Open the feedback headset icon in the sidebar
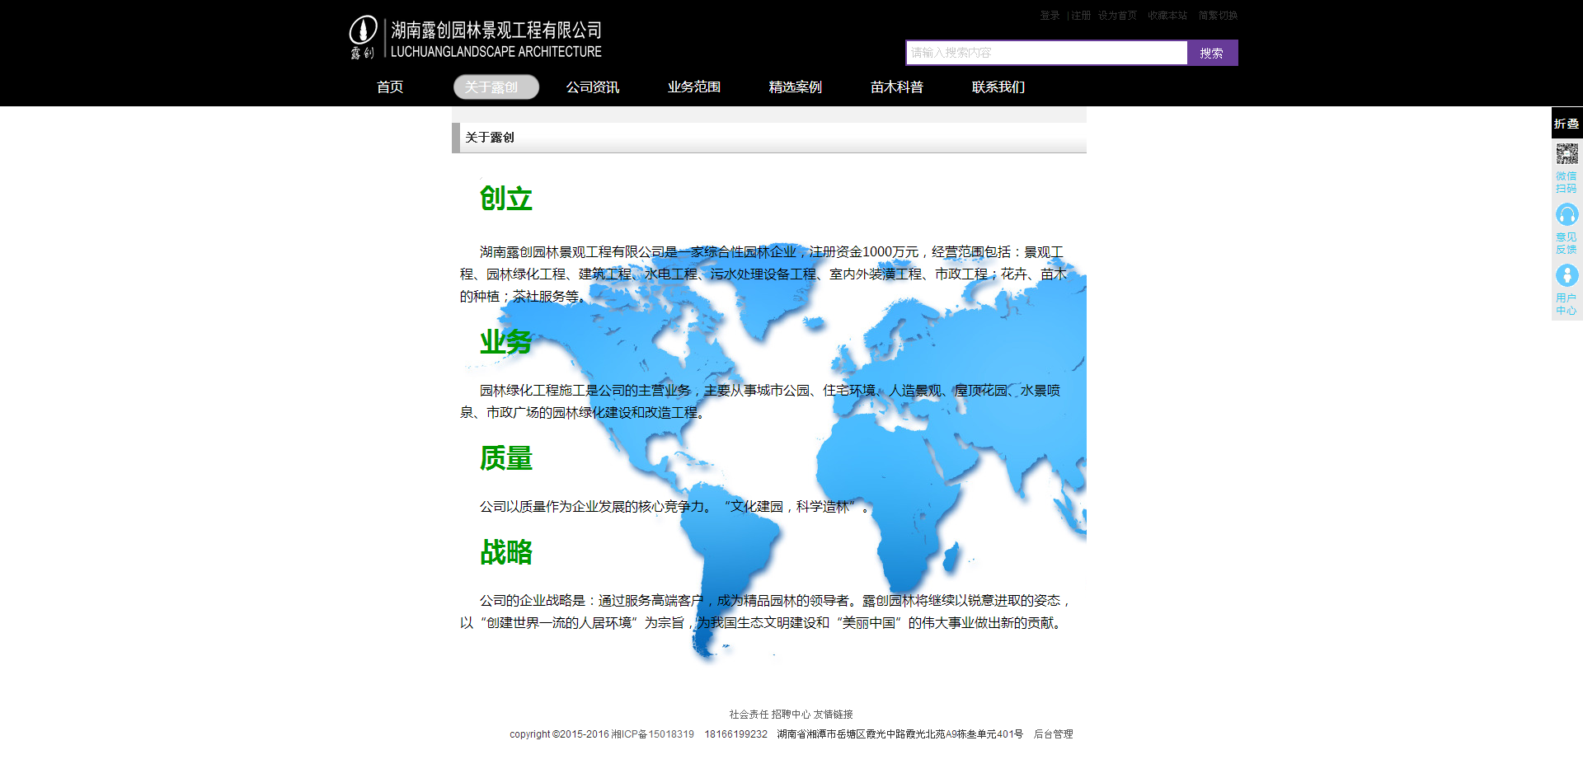 [x=1567, y=214]
